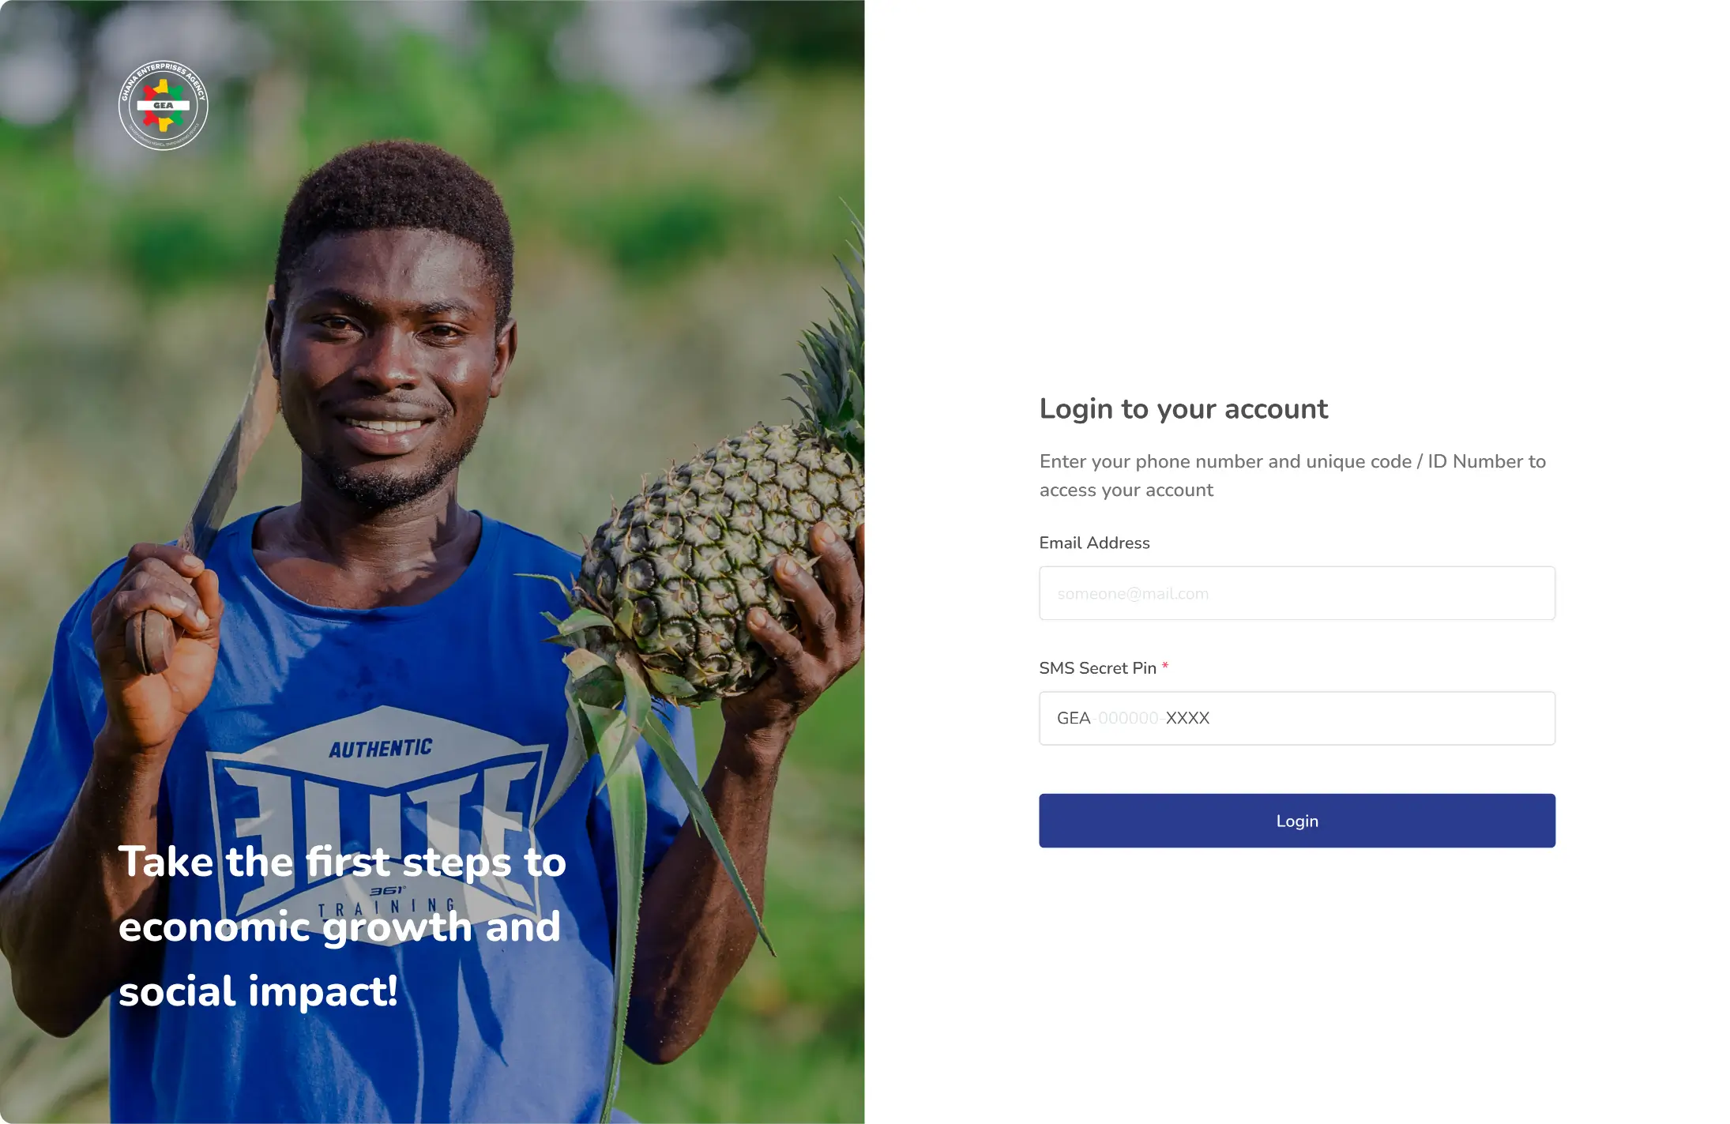Image resolution: width=1730 pixels, height=1124 pixels.
Task: Focus the Email Address input field
Action: [1297, 593]
